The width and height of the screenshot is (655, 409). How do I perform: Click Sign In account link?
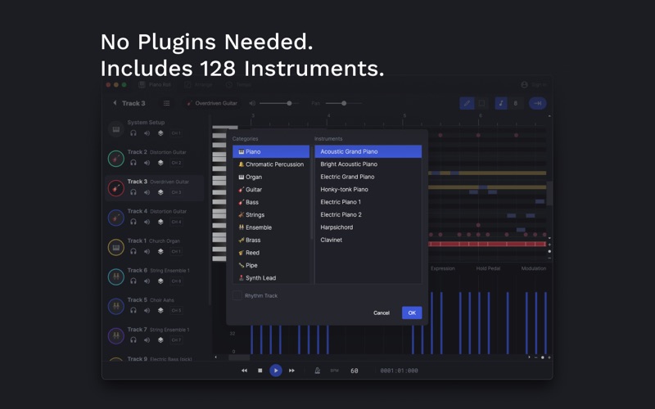point(534,85)
